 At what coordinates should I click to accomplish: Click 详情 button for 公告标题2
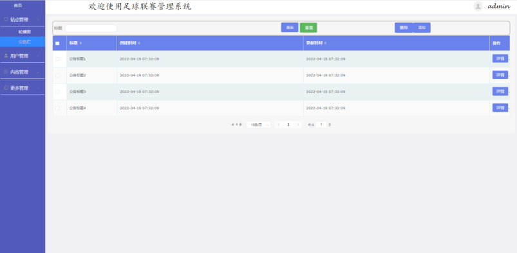pos(500,75)
